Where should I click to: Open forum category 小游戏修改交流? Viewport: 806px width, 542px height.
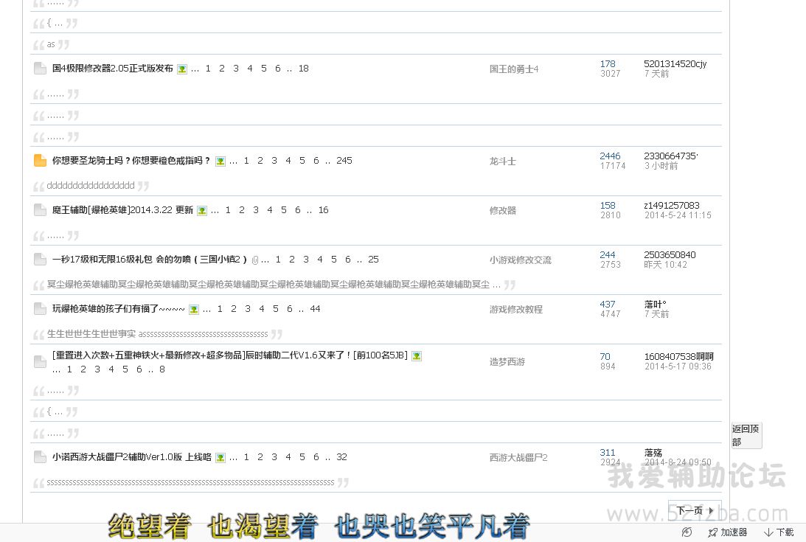520,260
